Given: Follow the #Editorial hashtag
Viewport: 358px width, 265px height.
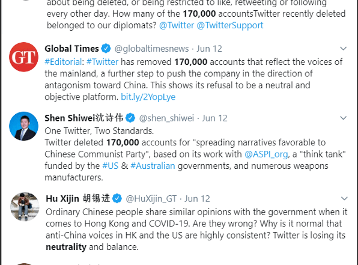Looking at the screenshot, I should pyautogui.click(x=63, y=62).
